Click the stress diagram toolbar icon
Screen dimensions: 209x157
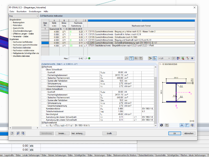[127, 58]
